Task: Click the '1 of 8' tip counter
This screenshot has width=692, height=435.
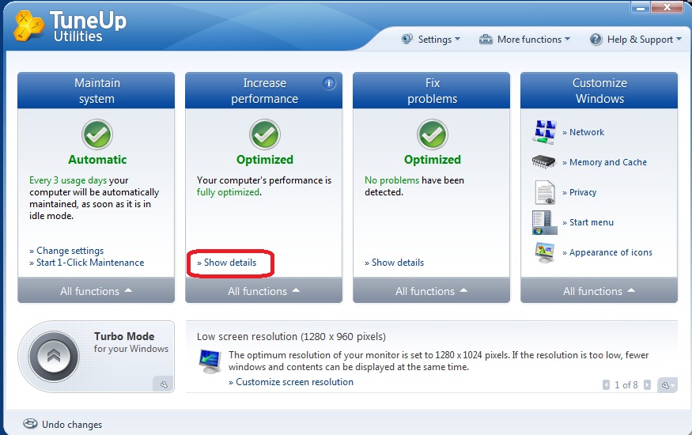Action: [626, 384]
